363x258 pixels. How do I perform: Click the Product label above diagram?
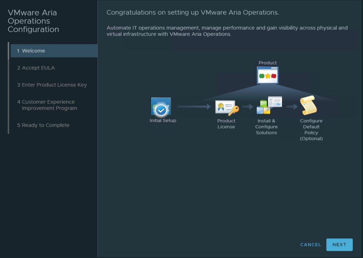click(x=268, y=63)
